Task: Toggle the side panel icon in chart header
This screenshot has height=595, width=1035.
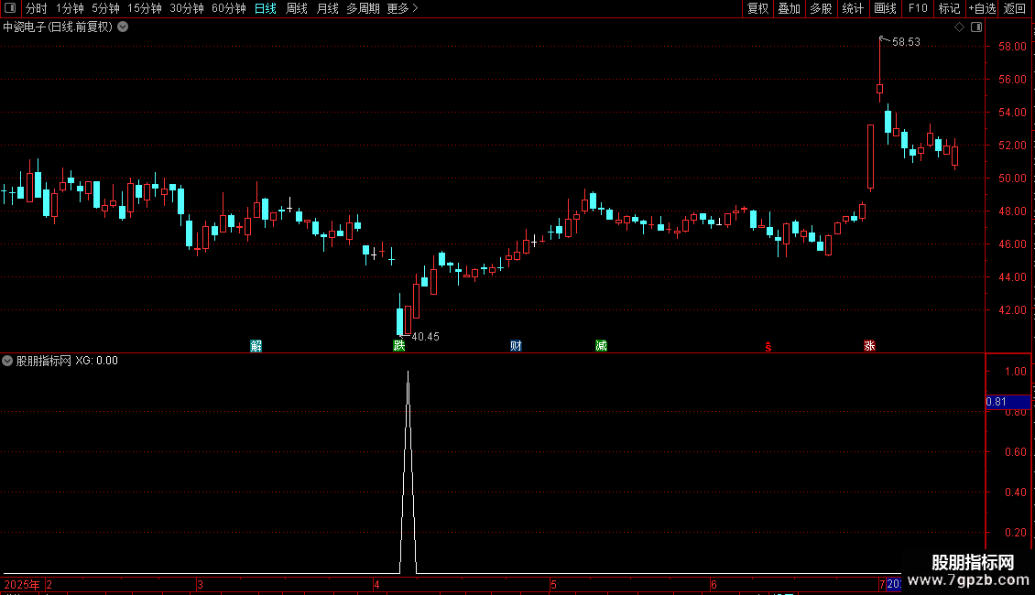Action: pyautogui.click(x=976, y=27)
